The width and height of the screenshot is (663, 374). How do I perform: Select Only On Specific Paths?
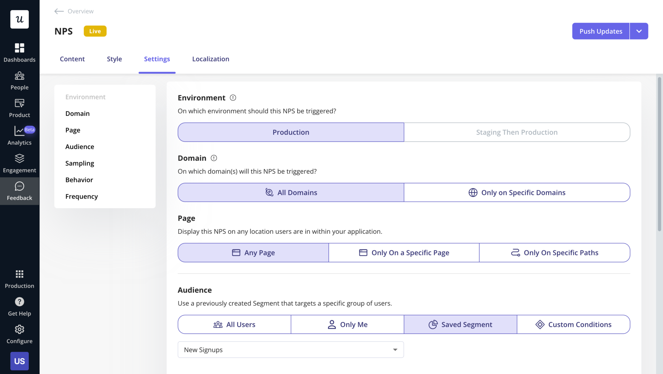pyautogui.click(x=555, y=253)
